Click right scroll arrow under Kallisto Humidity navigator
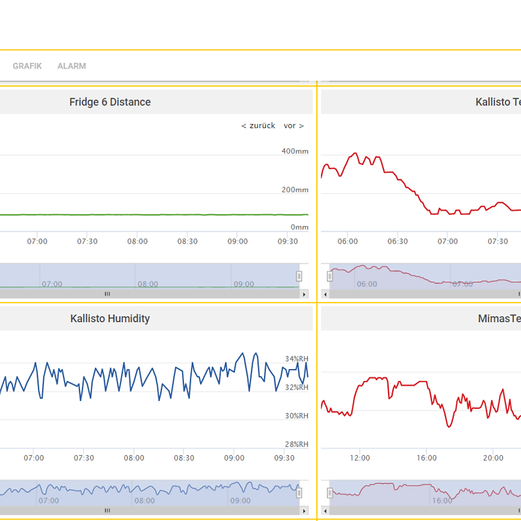Viewport: 521px width, 521px height. [x=305, y=510]
